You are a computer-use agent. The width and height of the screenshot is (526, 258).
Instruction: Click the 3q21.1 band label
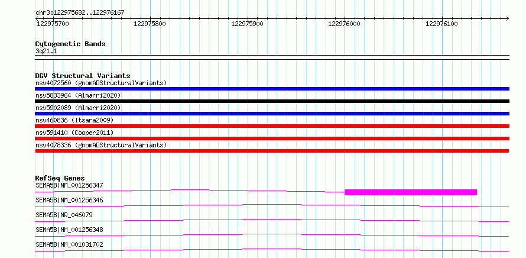click(46, 51)
